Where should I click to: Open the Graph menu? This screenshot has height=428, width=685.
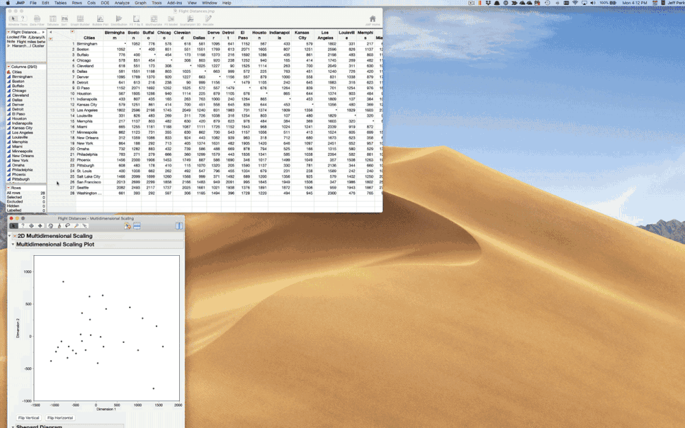[141, 3]
